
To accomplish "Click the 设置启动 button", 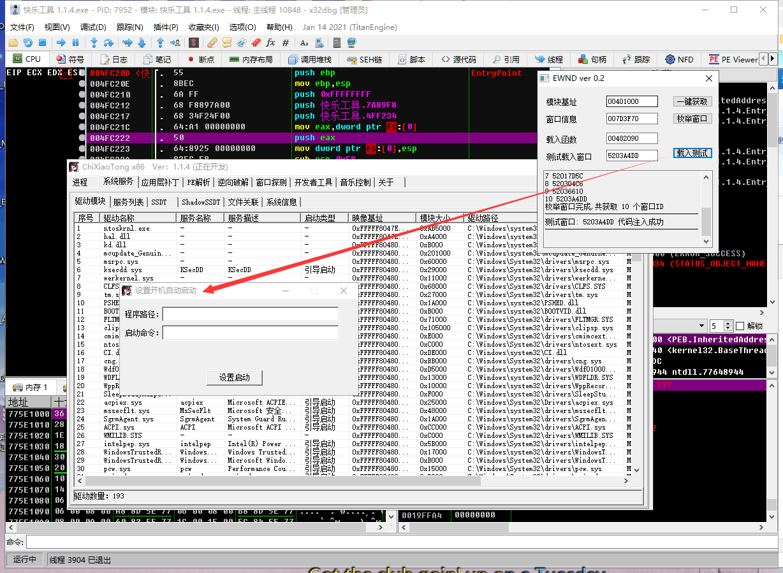I will click(x=235, y=377).
